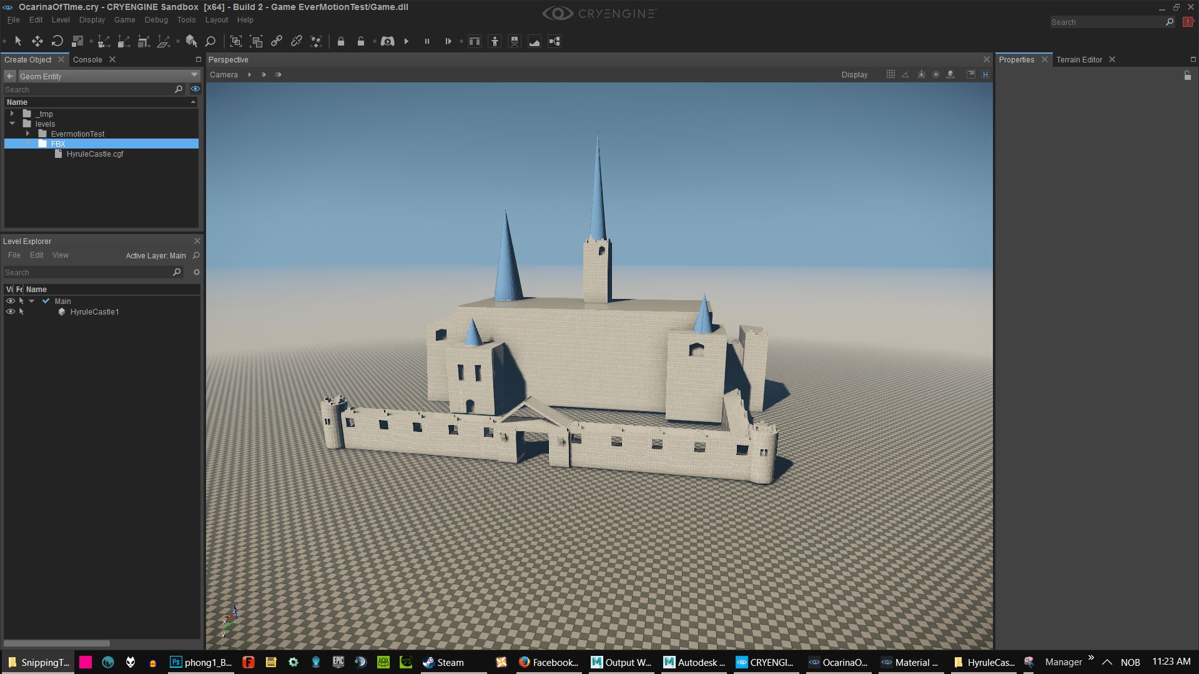Open the Character tool icon
This screenshot has width=1199, height=674.
[495, 41]
